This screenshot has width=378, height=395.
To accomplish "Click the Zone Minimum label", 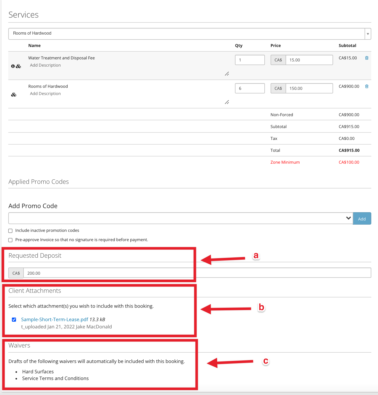I will (285, 162).
